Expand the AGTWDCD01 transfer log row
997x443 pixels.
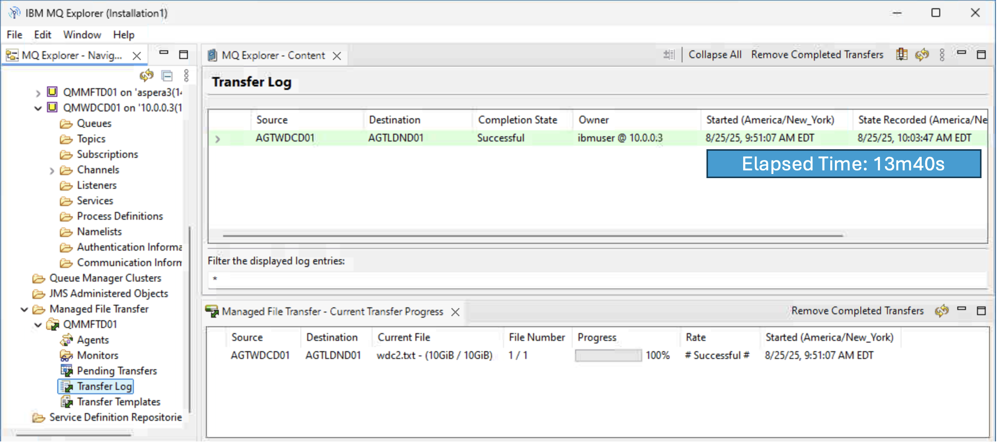[218, 138]
